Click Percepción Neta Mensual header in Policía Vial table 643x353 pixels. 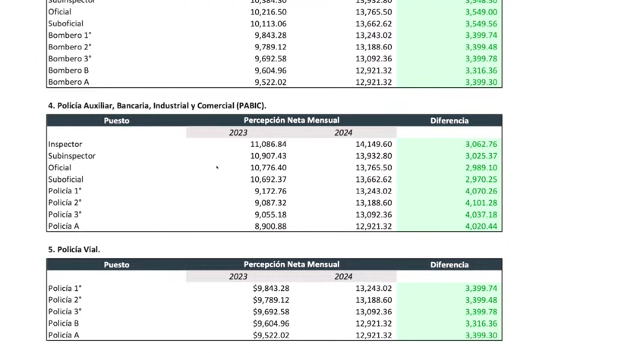click(291, 264)
